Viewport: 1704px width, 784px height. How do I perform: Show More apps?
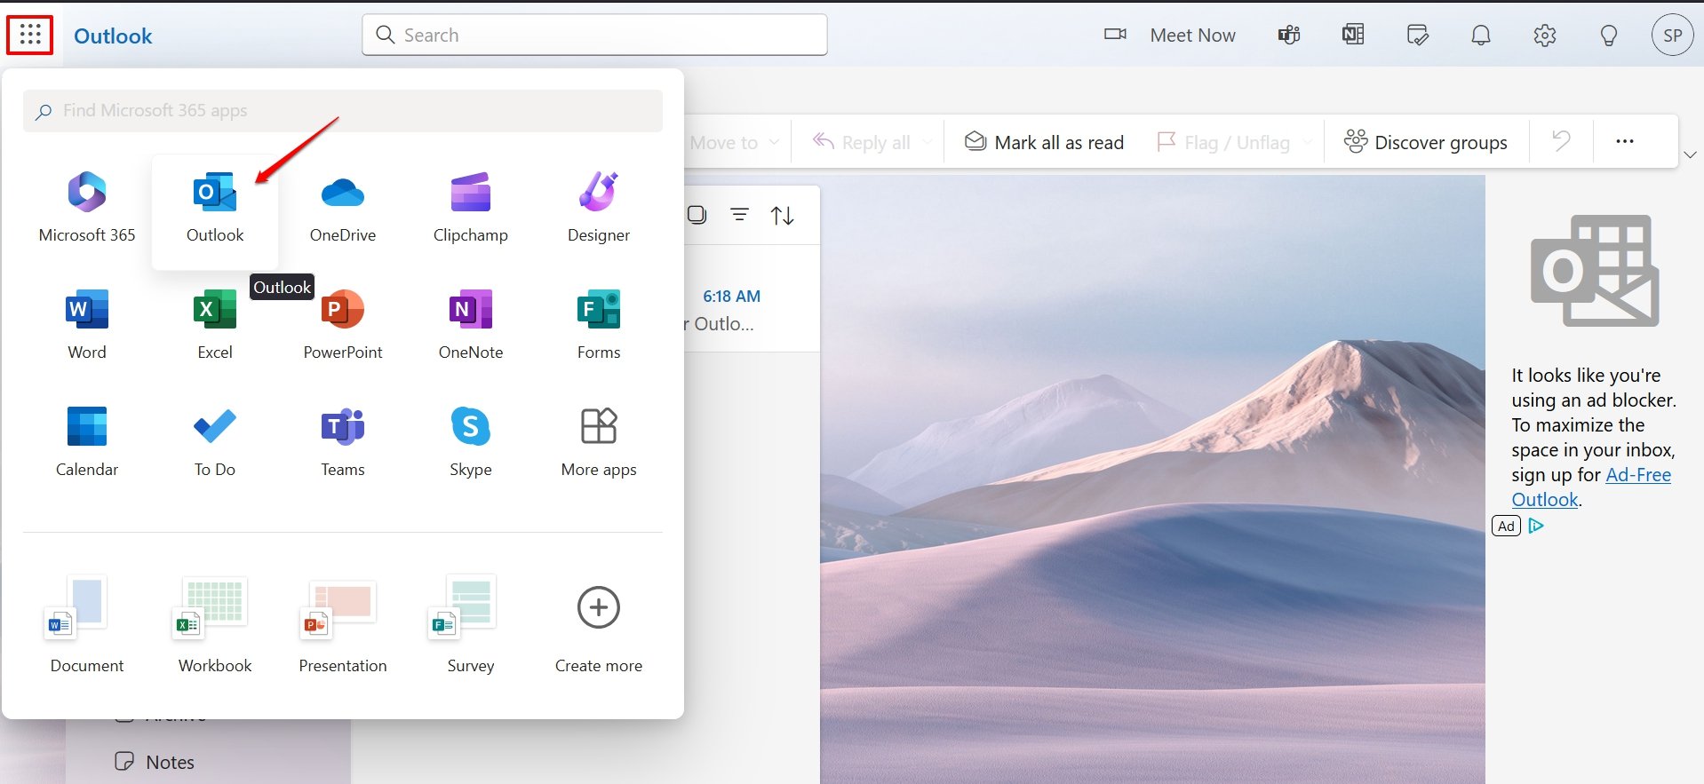[599, 442]
